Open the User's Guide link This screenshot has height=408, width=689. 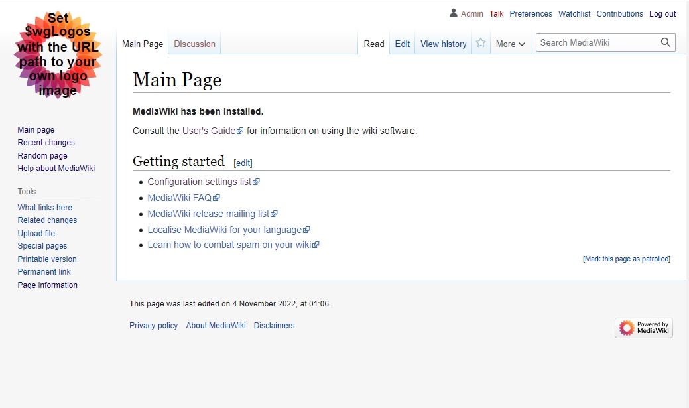tap(209, 131)
